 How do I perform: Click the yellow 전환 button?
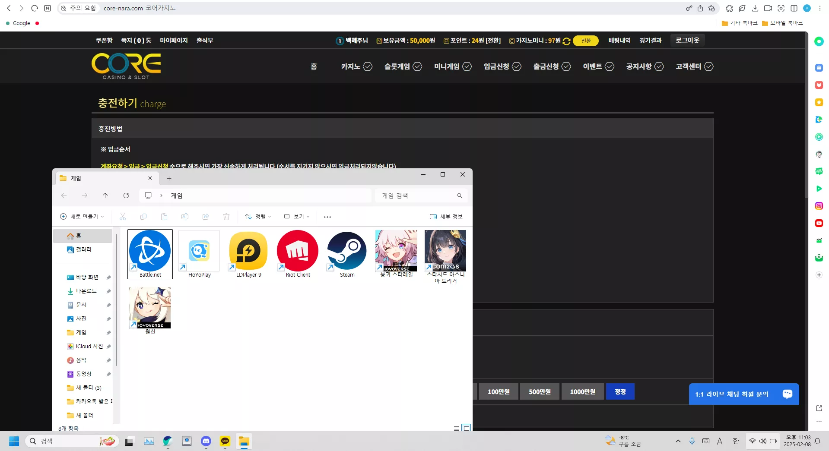point(586,41)
